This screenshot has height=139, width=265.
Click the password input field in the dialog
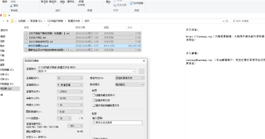tap(117, 123)
